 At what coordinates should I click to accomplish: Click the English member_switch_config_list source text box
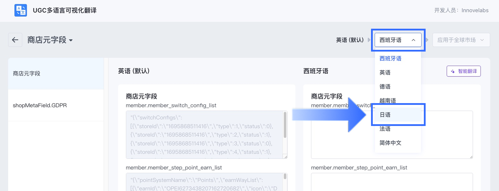click(207, 135)
